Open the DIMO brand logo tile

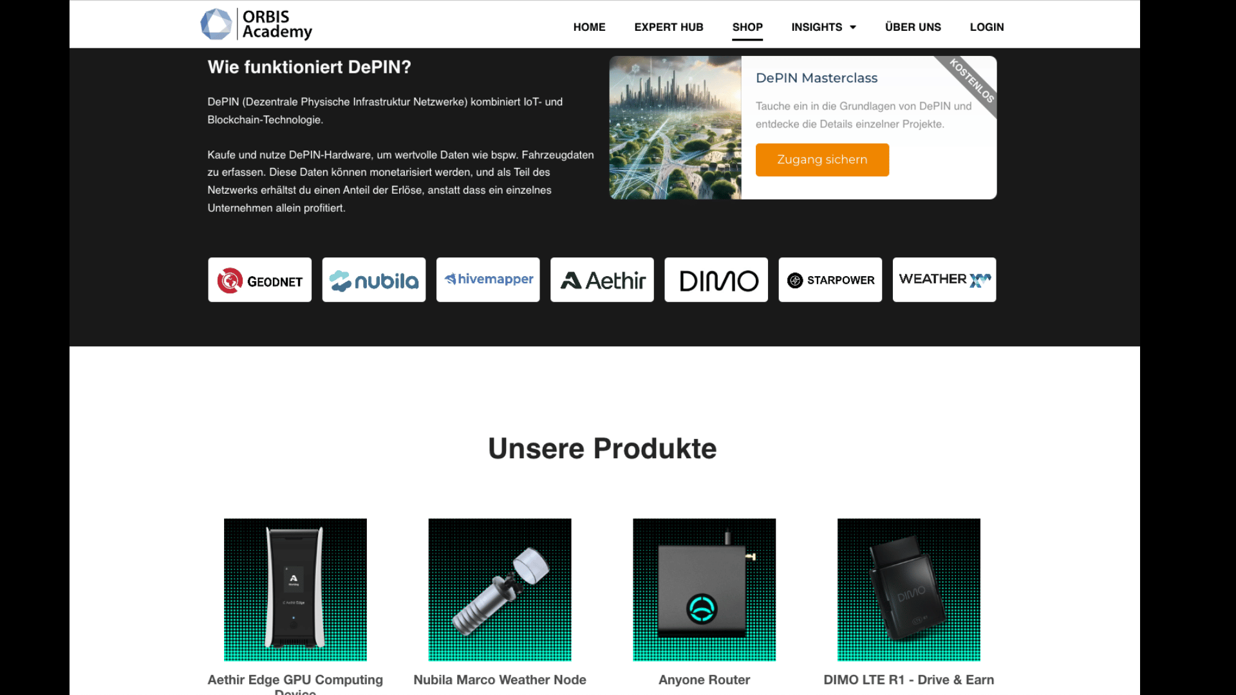point(716,280)
